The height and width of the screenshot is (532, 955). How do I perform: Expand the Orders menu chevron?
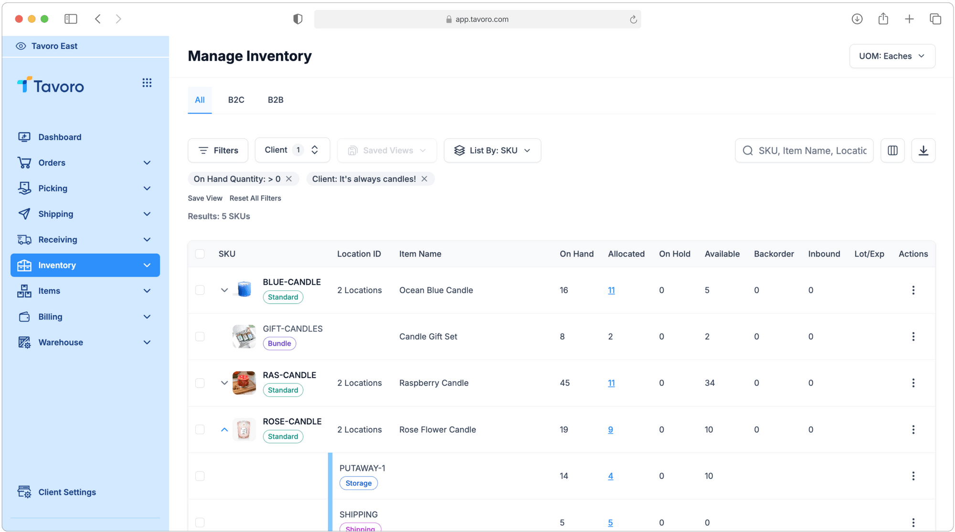[x=147, y=163]
